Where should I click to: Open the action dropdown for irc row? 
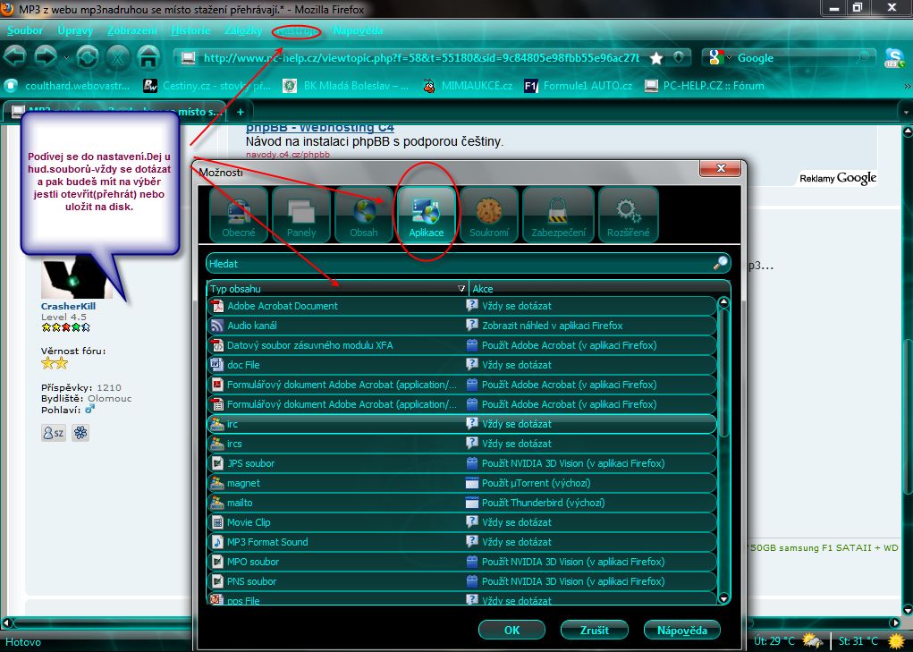[x=590, y=424]
